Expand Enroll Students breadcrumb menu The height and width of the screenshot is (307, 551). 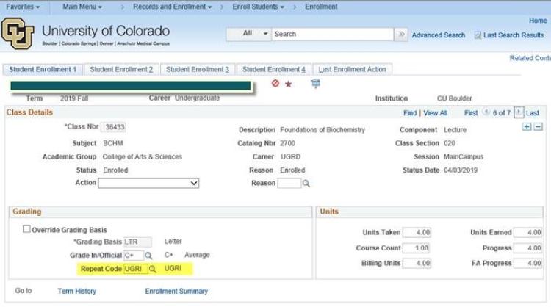click(259, 7)
